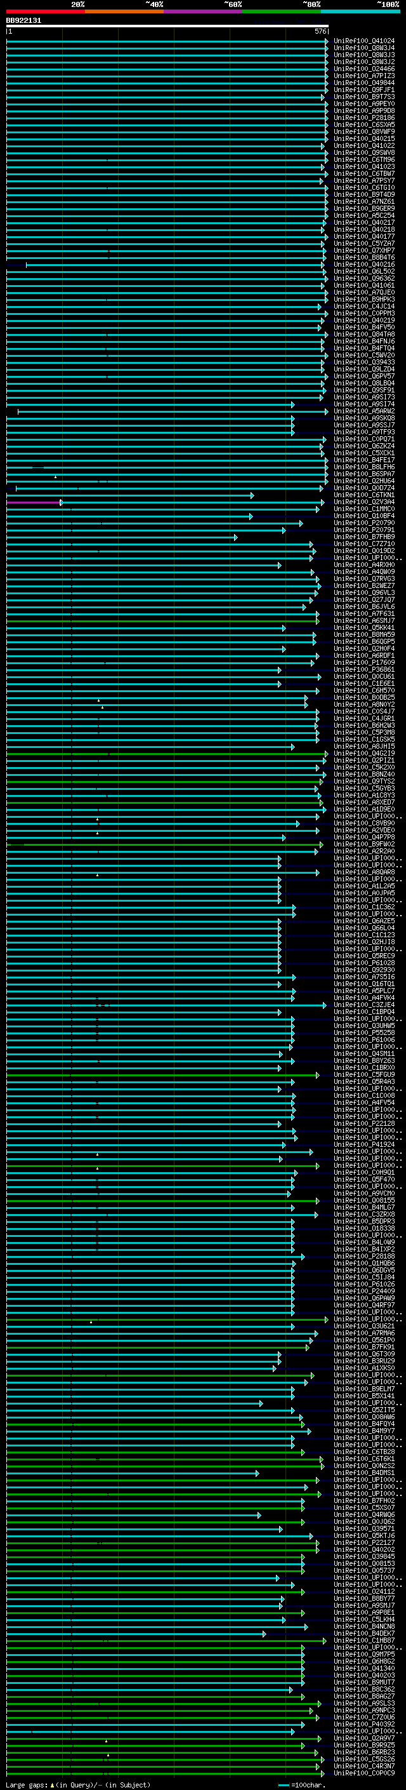Click the ruler end position 576
Viewport: 406px width, 1790px height.
(320, 32)
